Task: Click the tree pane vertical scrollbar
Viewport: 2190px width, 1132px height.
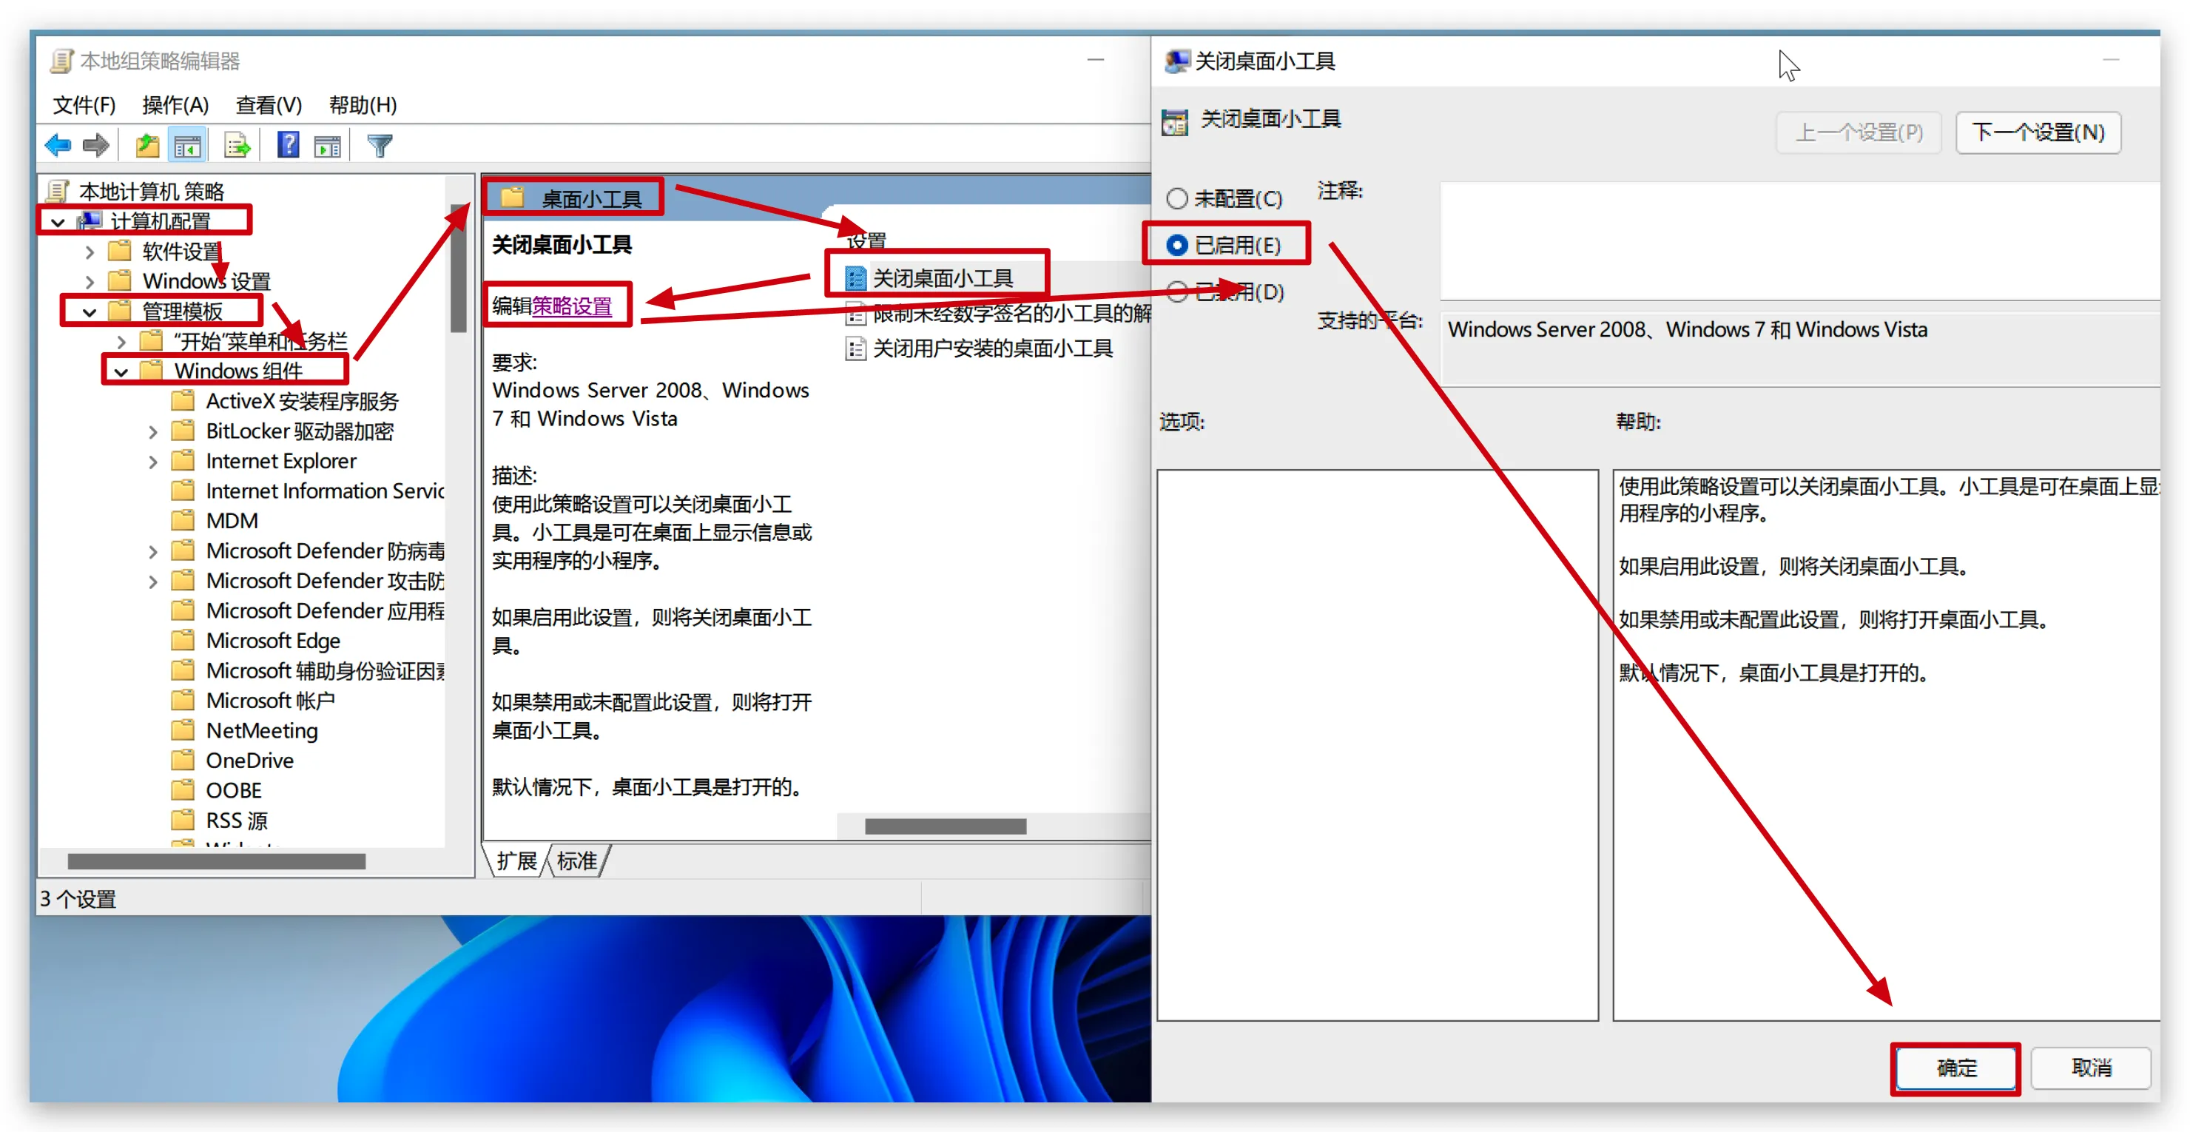Action: (x=458, y=268)
